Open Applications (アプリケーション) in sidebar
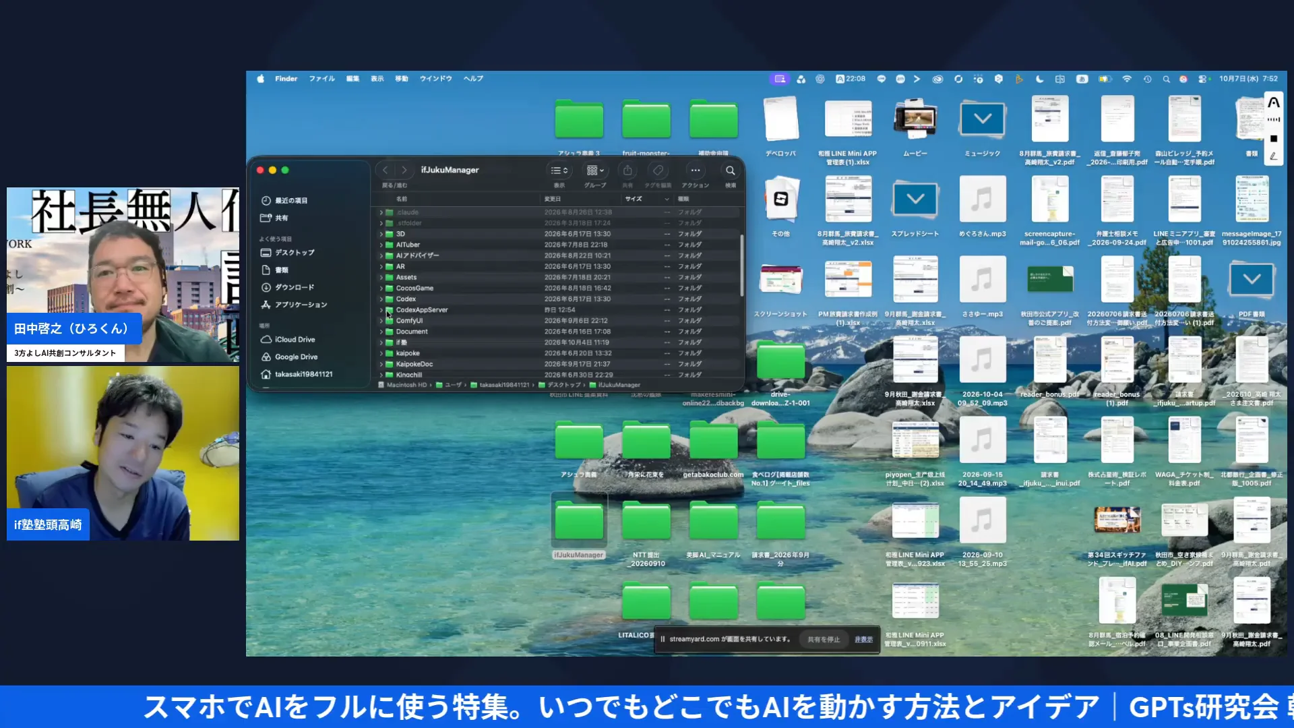The image size is (1294, 728). click(x=294, y=305)
